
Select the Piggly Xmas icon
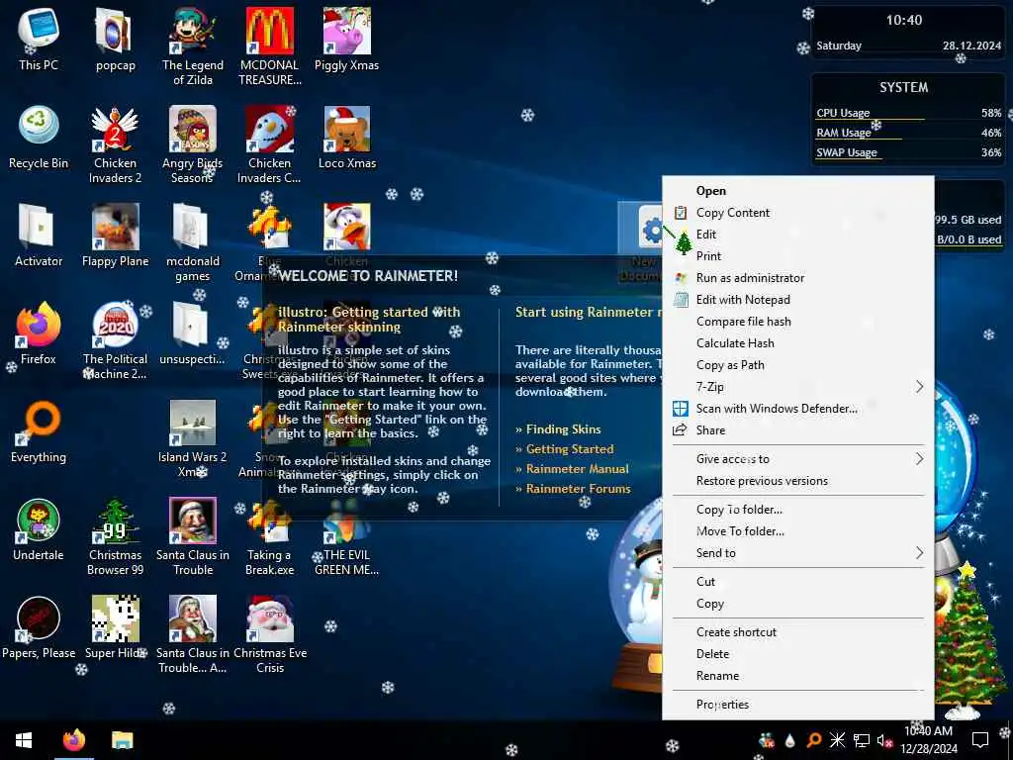(x=347, y=39)
